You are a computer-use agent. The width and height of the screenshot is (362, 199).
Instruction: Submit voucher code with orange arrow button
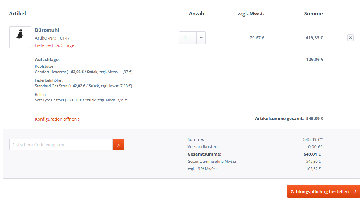(118, 144)
